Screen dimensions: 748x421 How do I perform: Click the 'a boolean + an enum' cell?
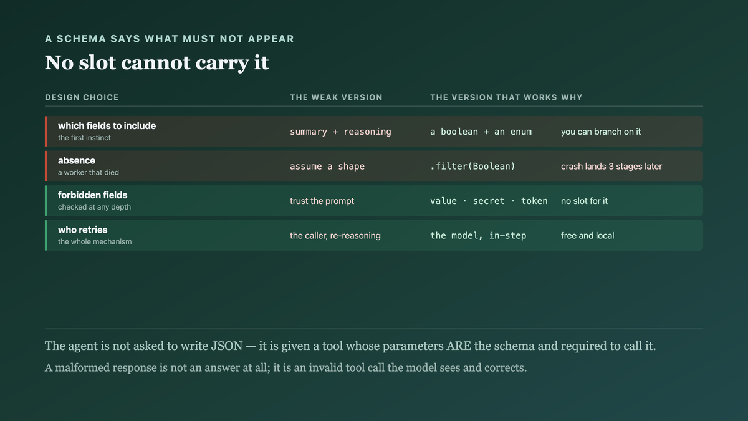click(x=481, y=132)
